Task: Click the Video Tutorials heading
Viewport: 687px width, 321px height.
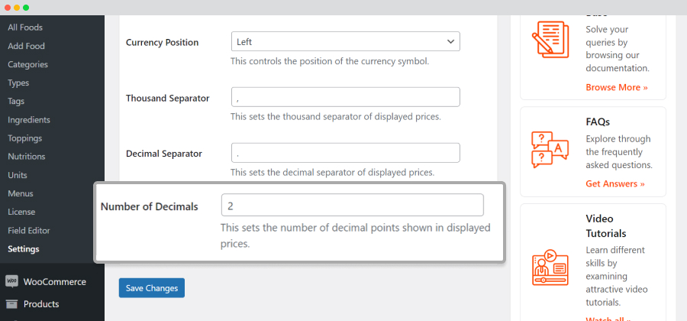Action: tap(606, 225)
